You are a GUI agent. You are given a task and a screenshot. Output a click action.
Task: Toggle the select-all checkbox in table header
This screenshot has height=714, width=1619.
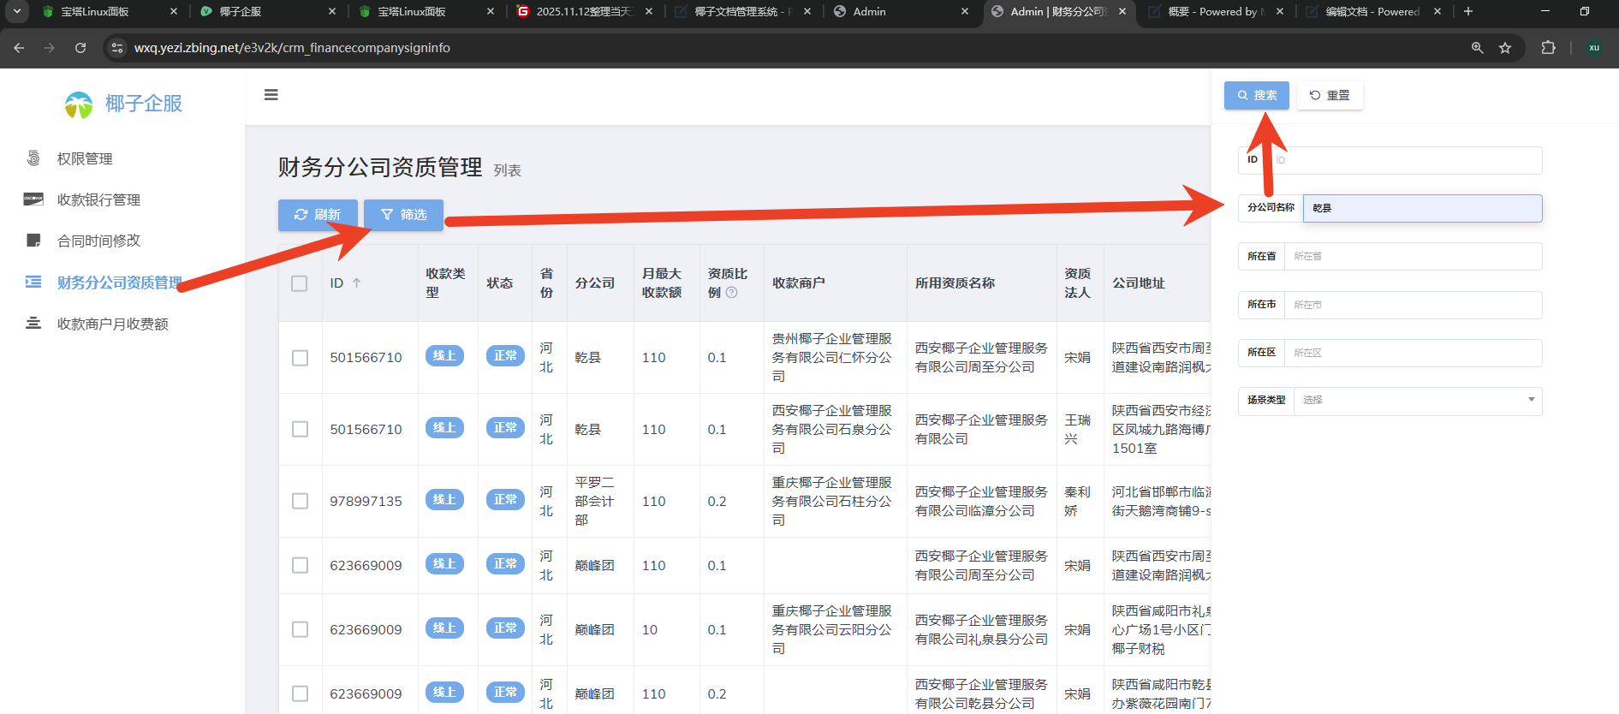(299, 283)
